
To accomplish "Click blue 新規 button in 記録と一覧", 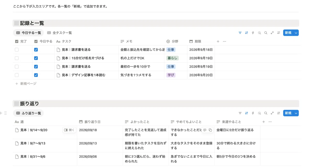I will (288, 33).
